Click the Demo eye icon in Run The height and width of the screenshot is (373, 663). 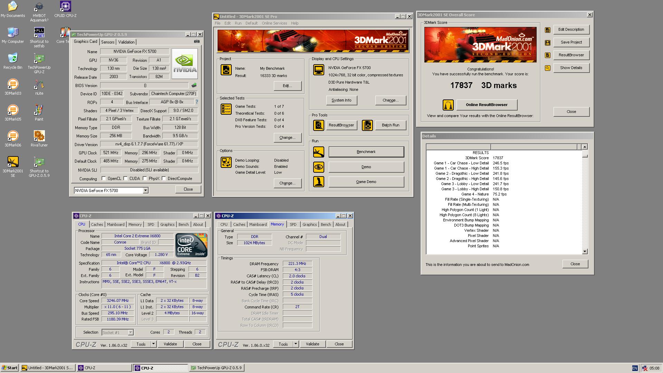318,167
